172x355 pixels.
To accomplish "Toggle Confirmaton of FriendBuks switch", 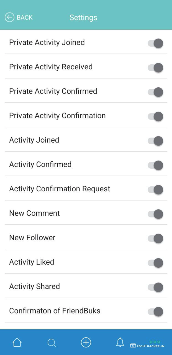I will (155, 312).
